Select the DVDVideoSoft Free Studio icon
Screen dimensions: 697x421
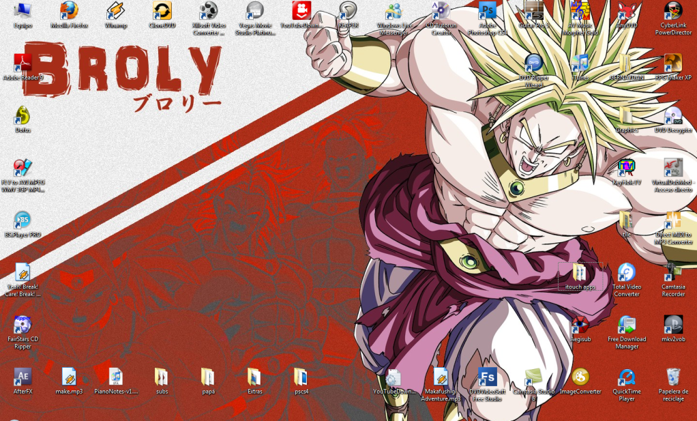tap(487, 377)
